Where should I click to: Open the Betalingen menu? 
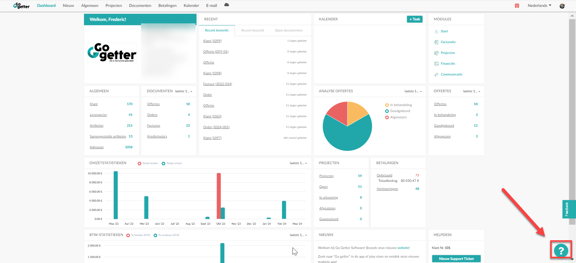click(x=167, y=5)
